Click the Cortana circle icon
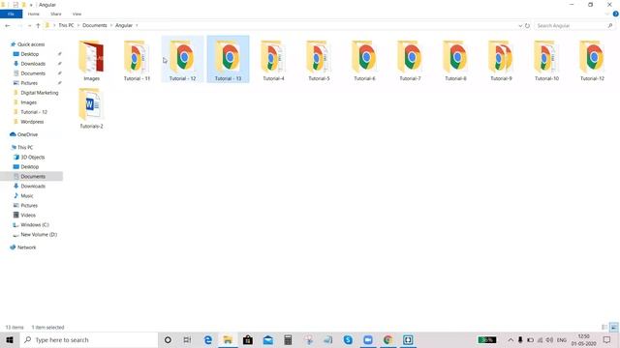This screenshot has height=348, width=620. (x=168, y=339)
